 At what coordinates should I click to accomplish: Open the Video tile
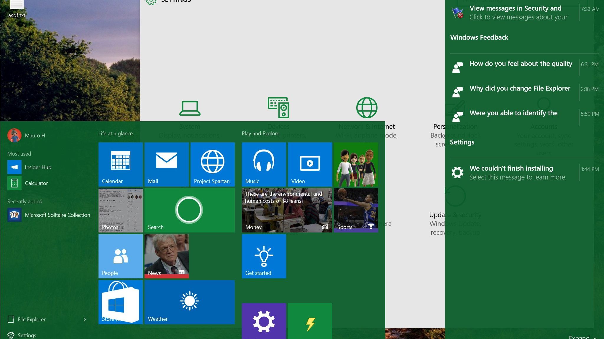pos(310,164)
